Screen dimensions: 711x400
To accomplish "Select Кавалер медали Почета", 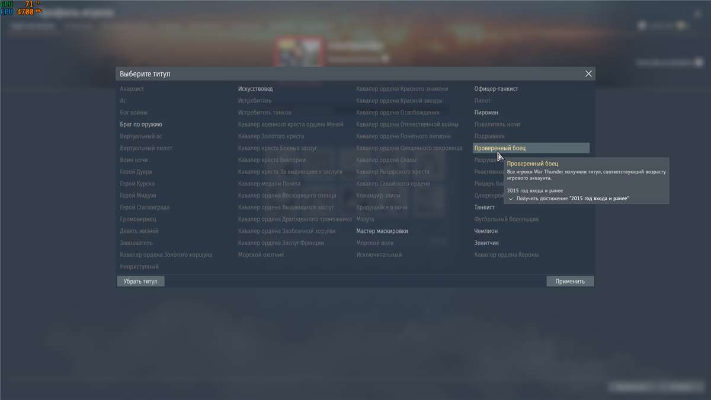I will [269, 184].
